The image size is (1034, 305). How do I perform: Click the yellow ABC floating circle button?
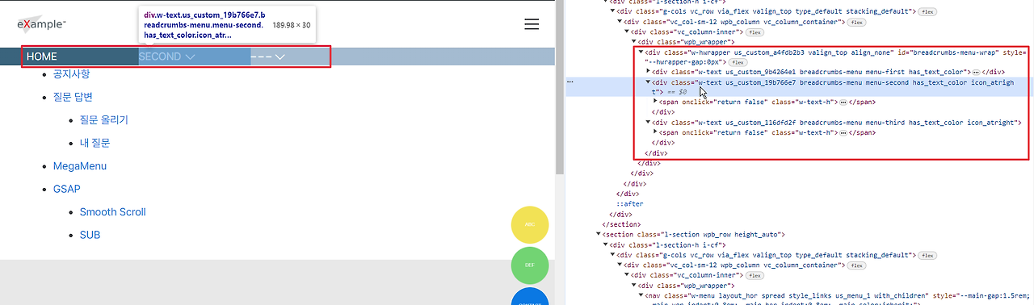point(530,225)
